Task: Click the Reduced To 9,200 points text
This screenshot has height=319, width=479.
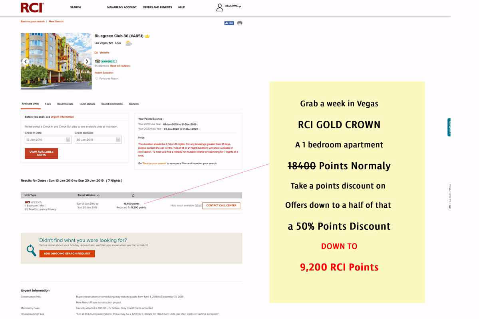Action: (x=131, y=208)
